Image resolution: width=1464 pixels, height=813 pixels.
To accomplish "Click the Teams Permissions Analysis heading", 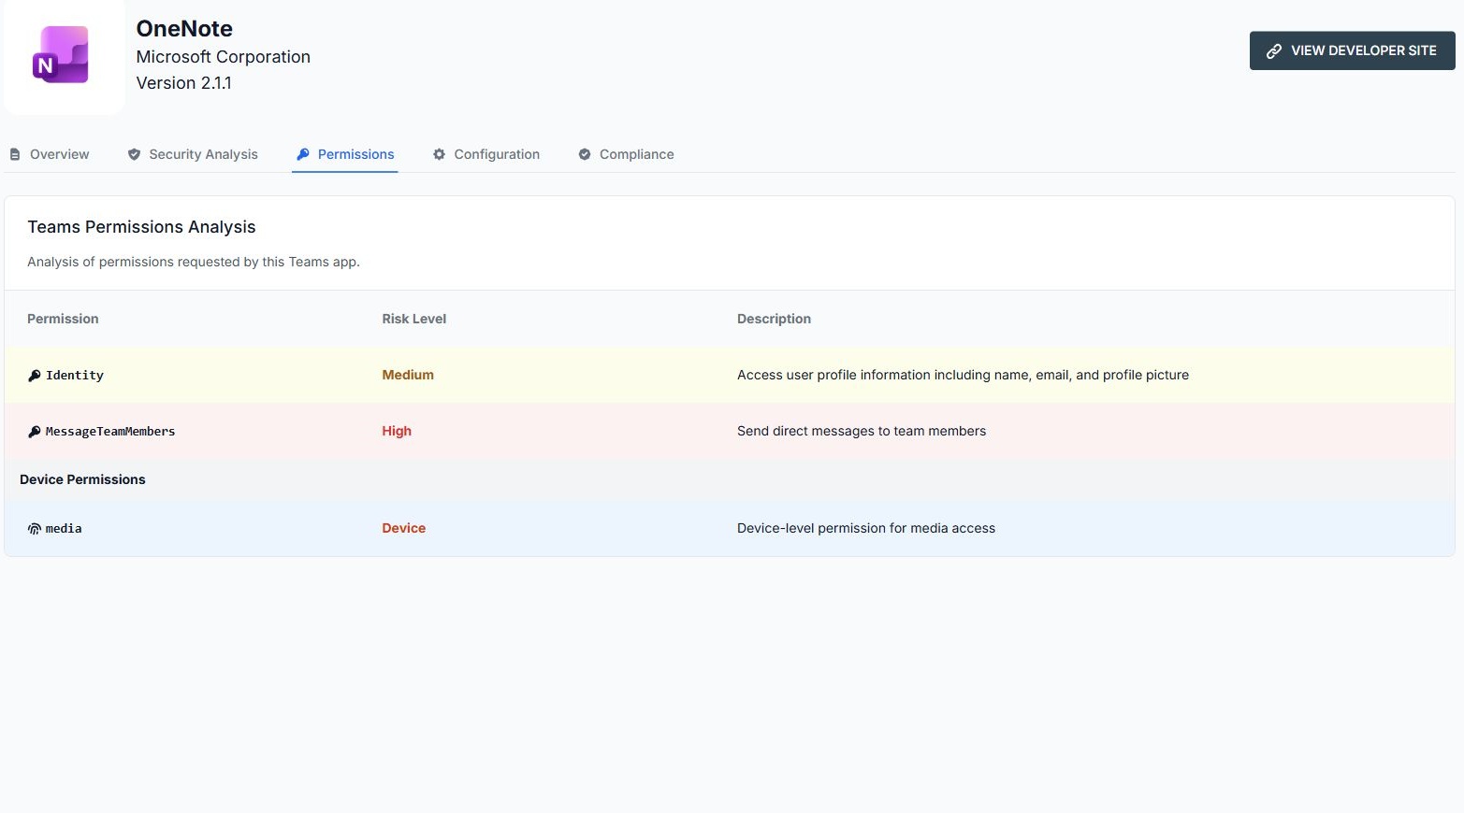I will 141,227.
